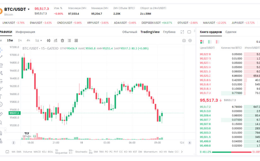This screenshot has width=260, height=161.
Task: Select the Глубина chart view
Action: pos(169,32)
